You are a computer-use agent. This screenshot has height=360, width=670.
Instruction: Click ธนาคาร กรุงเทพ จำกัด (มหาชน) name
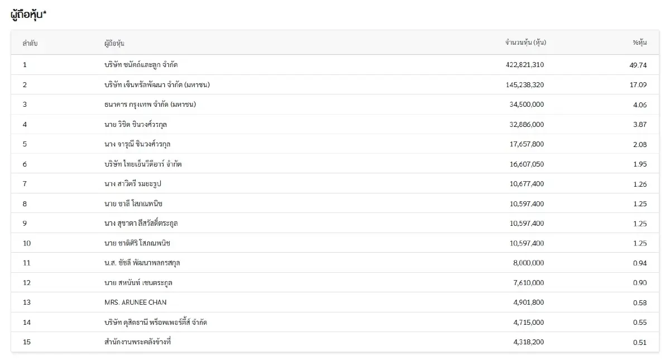tap(150, 105)
